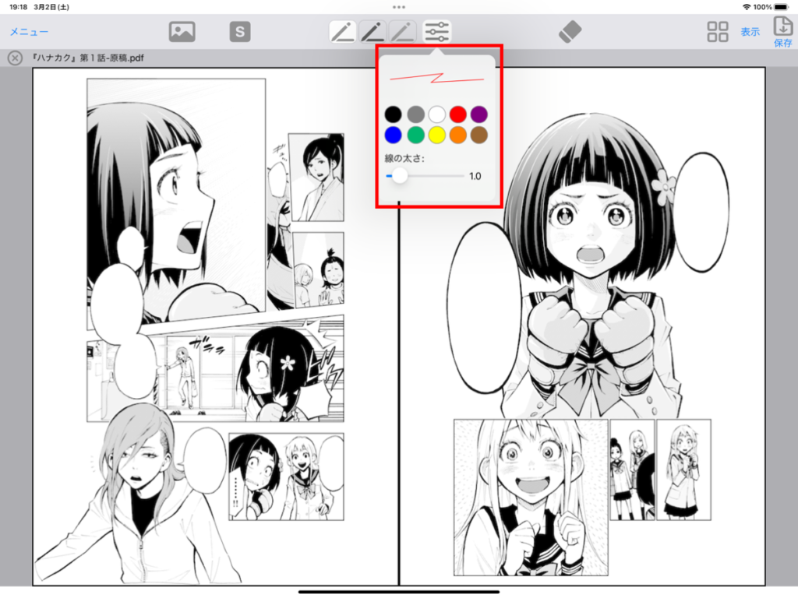
Task: Tap the red stroke preview line
Action: click(x=436, y=79)
